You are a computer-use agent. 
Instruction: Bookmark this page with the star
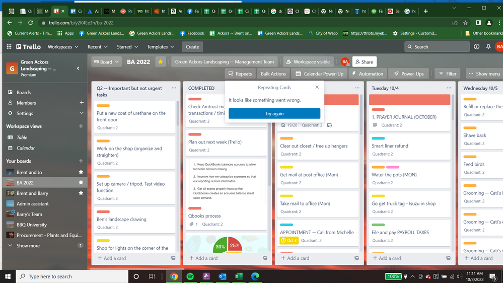[465, 23]
